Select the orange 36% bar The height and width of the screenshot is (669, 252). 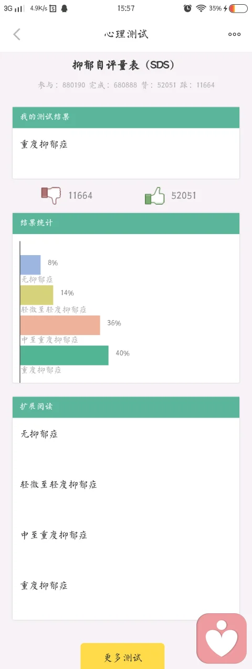pyautogui.click(x=60, y=325)
